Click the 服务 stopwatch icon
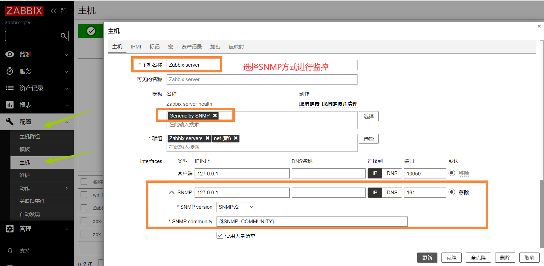Viewport: 544px width, 266px height. 10,71
